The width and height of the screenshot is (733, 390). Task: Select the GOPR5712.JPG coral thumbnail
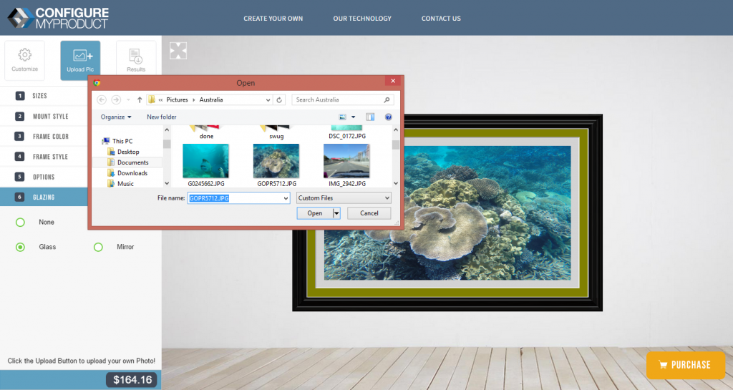(x=276, y=161)
